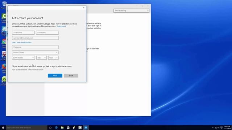The height and width of the screenshot is (130, 232).
Task: Open the Windows Start menu
Action: click(3, 127)
